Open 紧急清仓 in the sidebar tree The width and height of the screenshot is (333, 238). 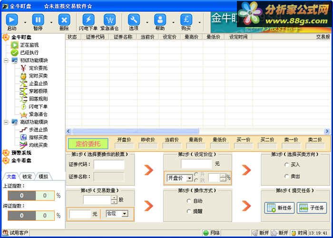[x=38, y=114]
